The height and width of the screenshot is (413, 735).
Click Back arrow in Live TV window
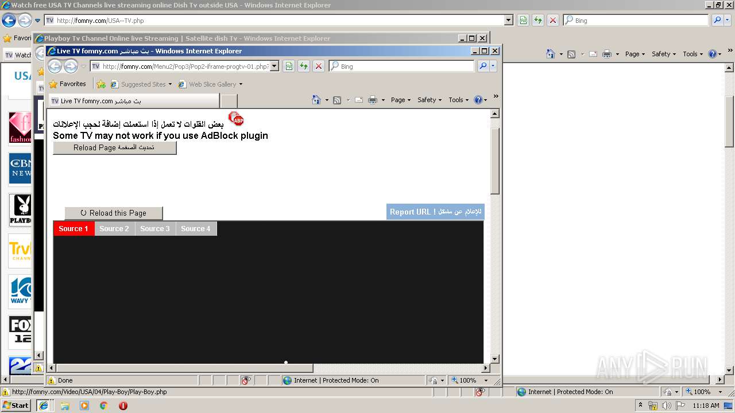pos(55,66)
